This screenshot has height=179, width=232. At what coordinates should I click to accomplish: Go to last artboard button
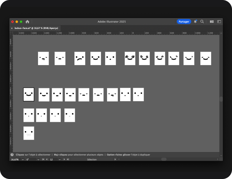click(x=68, y=159)
